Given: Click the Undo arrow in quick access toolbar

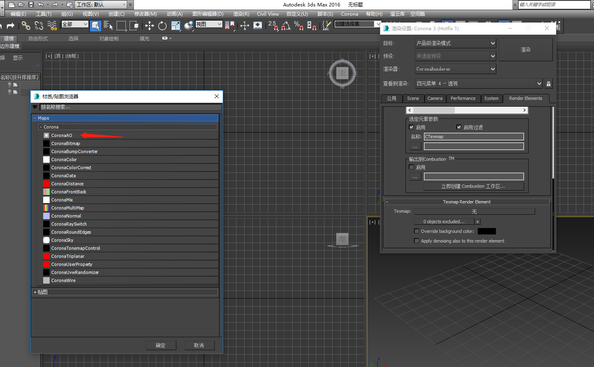Looking at the screenshot, I should 41,5.
